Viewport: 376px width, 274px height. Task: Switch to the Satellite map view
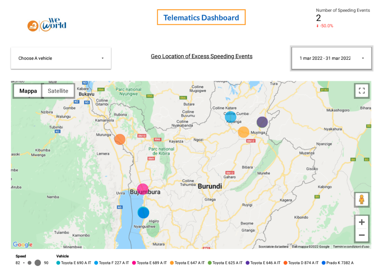coord(58,90)
